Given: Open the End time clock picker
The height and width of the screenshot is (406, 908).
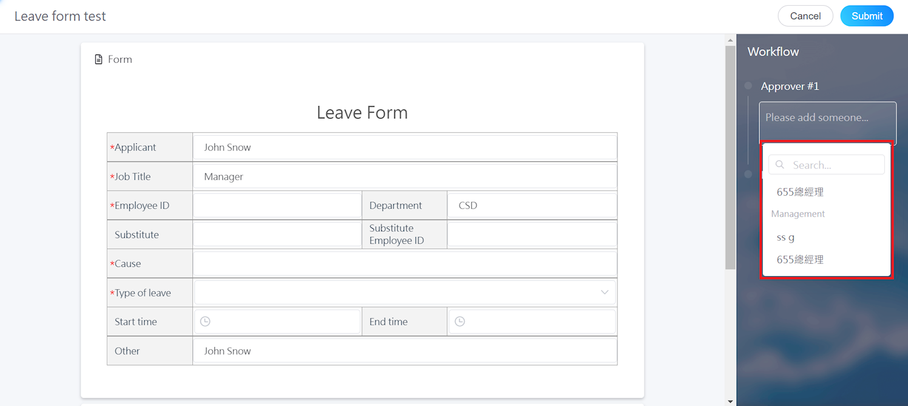Looking at the screenshot, I should 460,322.
